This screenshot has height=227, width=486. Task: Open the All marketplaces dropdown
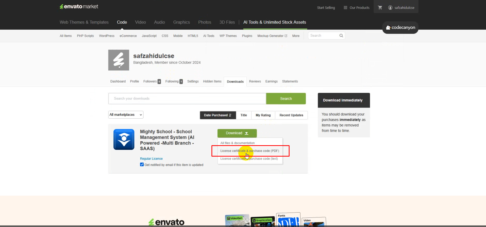[x=126, y=115]
